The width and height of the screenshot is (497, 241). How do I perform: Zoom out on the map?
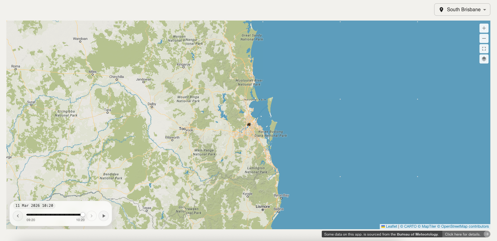point(484,38)
